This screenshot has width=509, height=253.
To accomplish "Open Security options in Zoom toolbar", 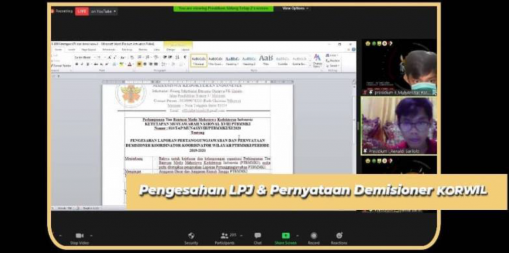I will (191, 238).
